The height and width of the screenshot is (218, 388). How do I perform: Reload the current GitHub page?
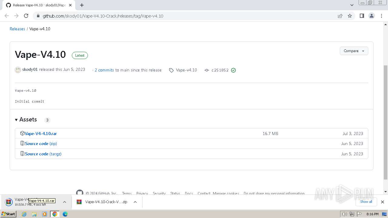26,16
